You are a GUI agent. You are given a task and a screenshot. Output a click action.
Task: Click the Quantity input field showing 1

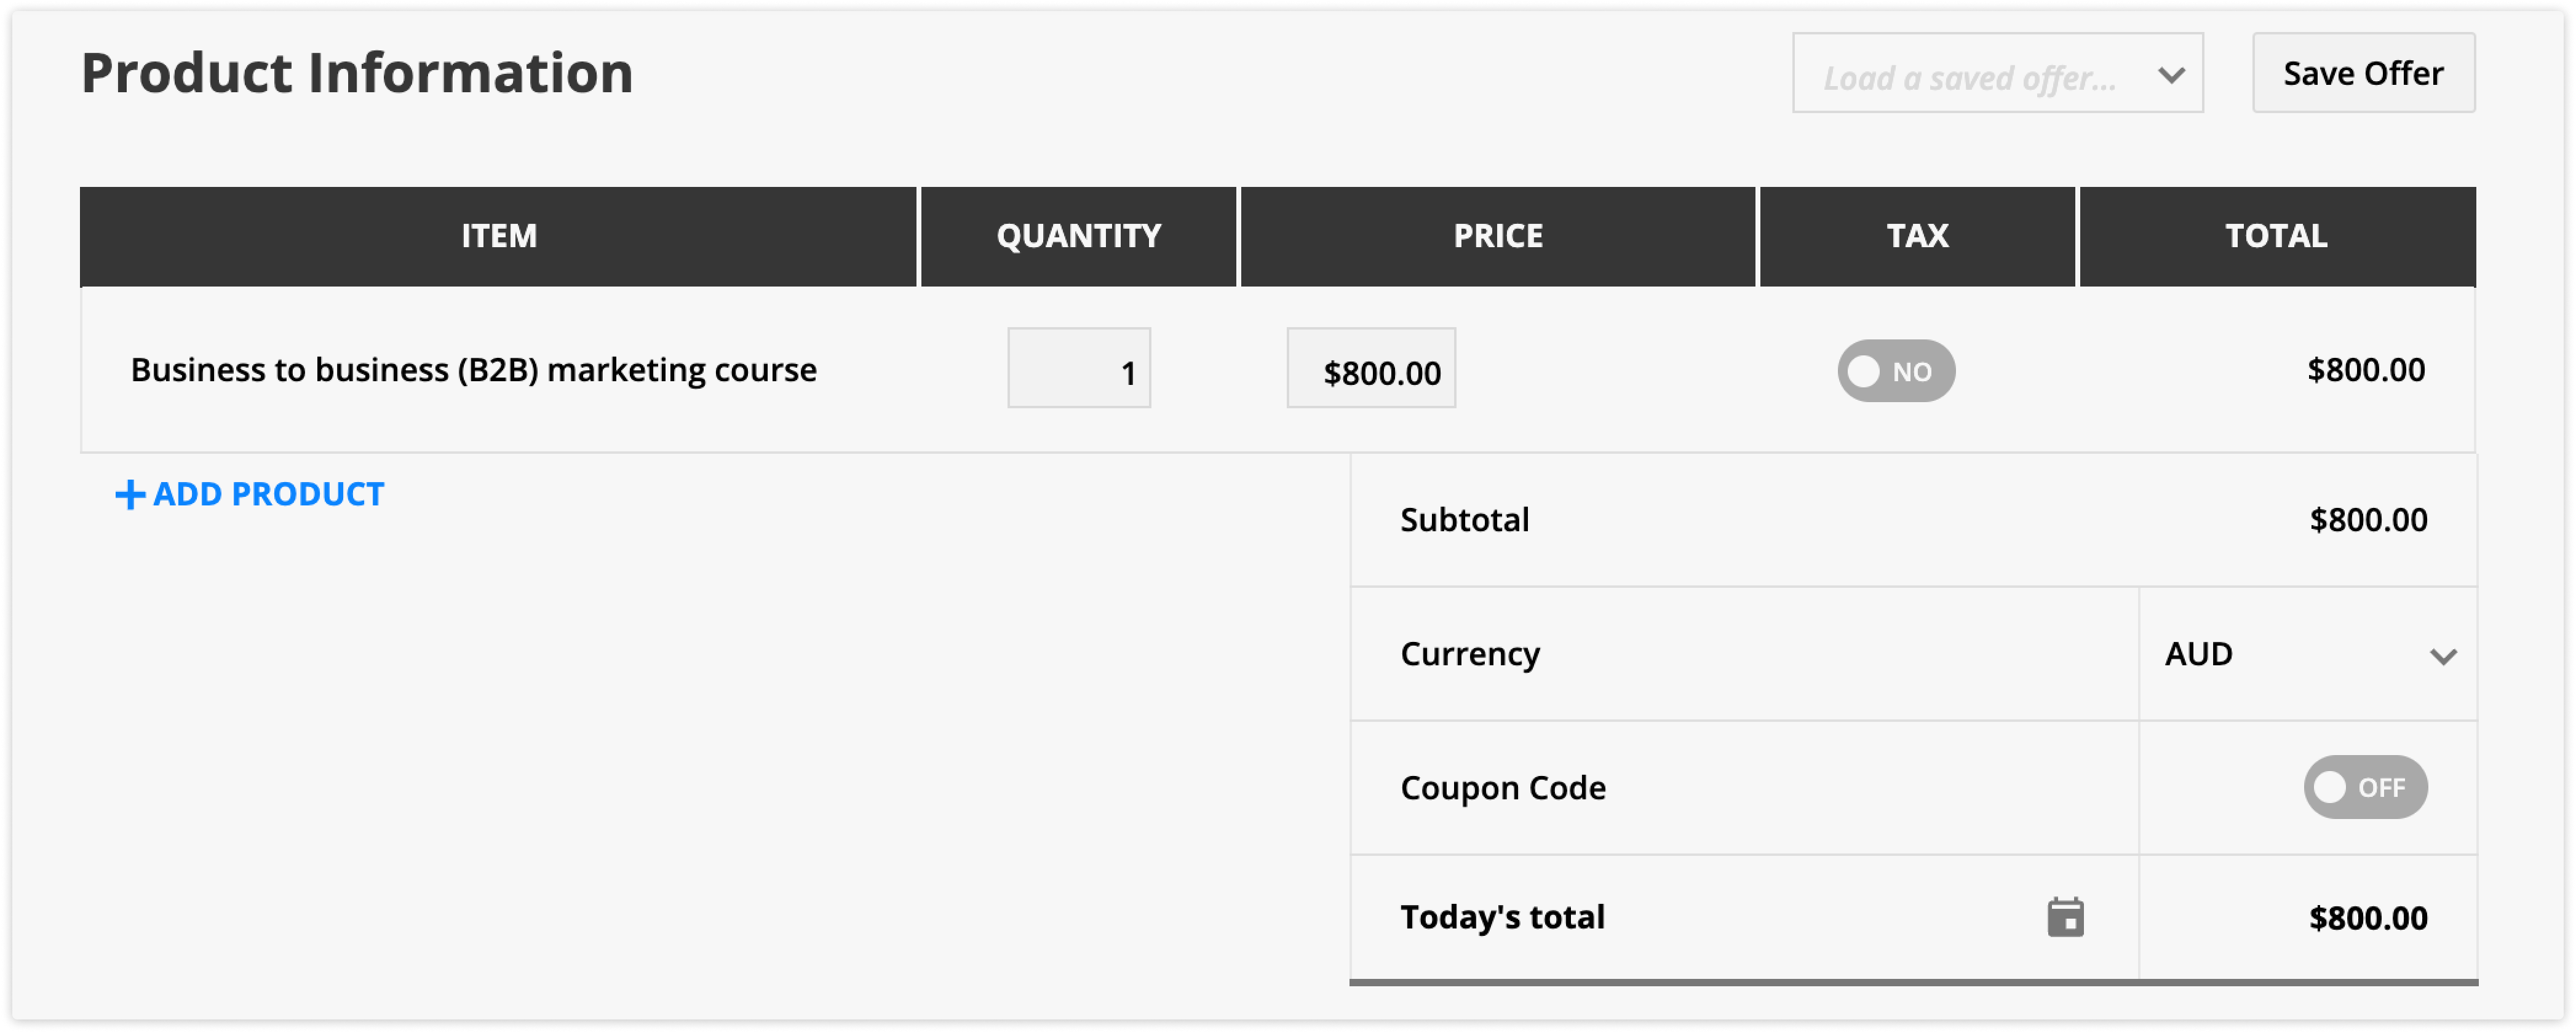click(1079, 368)
